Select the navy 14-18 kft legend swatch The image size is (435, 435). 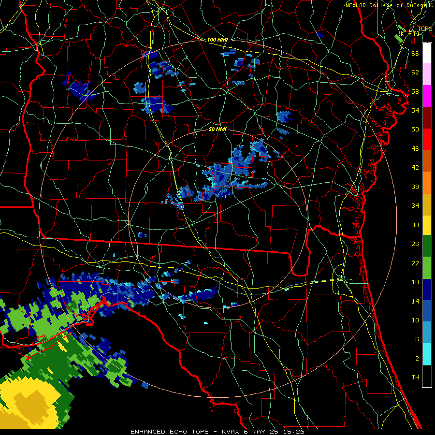click(427, 290)
